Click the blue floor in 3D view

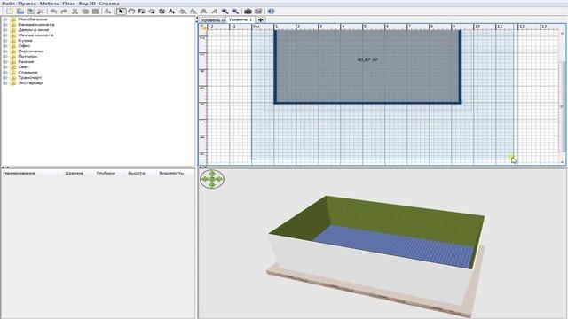[395, 246]
